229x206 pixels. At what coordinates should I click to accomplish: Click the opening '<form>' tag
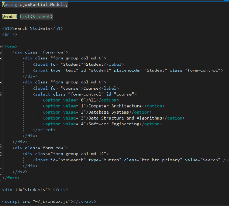pos(10,46)
